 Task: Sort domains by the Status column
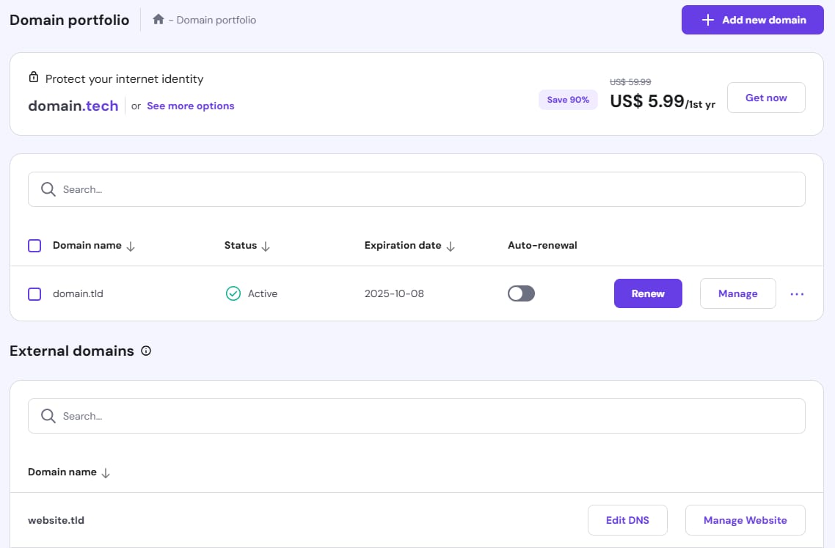click(266, 246)
